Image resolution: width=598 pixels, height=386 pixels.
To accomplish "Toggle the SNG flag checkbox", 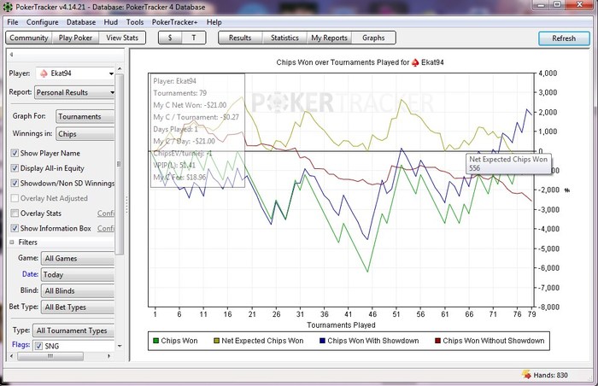I will [x=38, y=346].
